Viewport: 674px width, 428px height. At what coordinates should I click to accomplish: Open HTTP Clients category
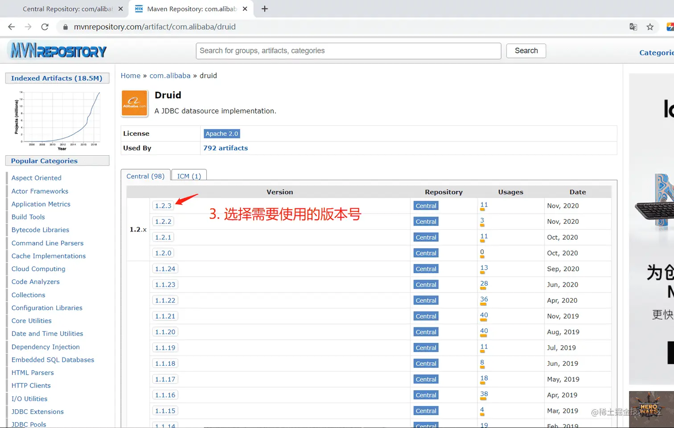tap(31, 386)
